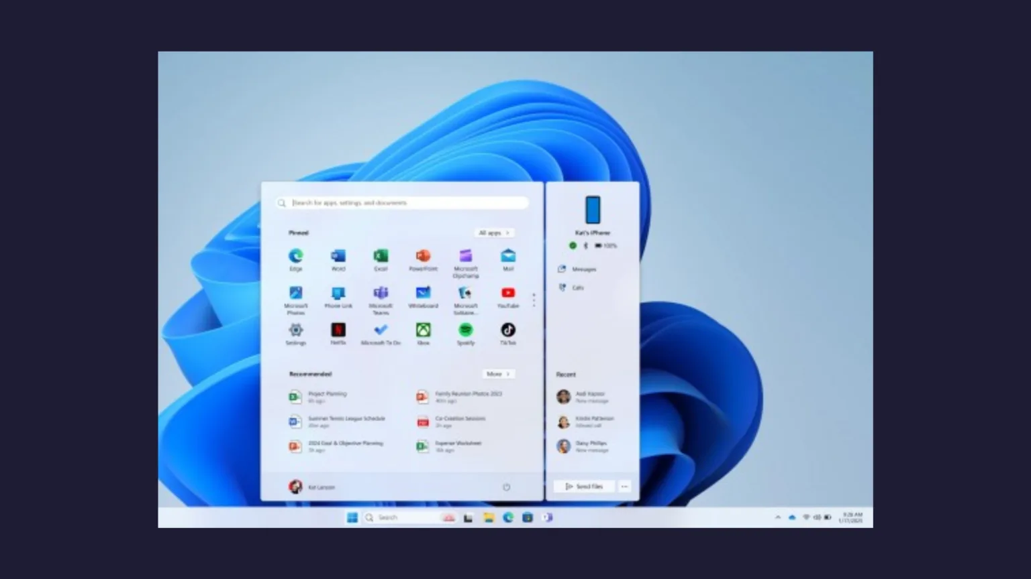
Task: Expand More recommended files
Action: click(498, 374)
